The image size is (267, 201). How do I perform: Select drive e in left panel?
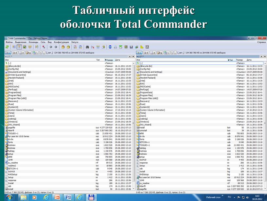(x=22, y=53)
